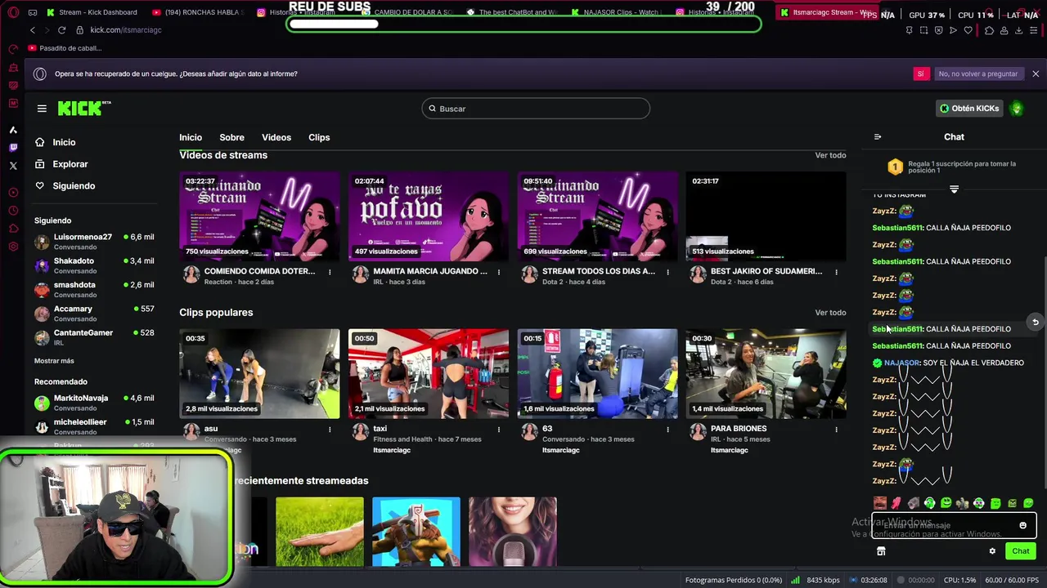Reload the kick.com page
The height and width of the screenshot is (588, 1047).
point(61,30)
